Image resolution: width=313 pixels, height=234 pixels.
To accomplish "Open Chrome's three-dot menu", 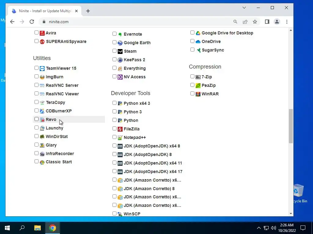I will [x=287, y=22].
